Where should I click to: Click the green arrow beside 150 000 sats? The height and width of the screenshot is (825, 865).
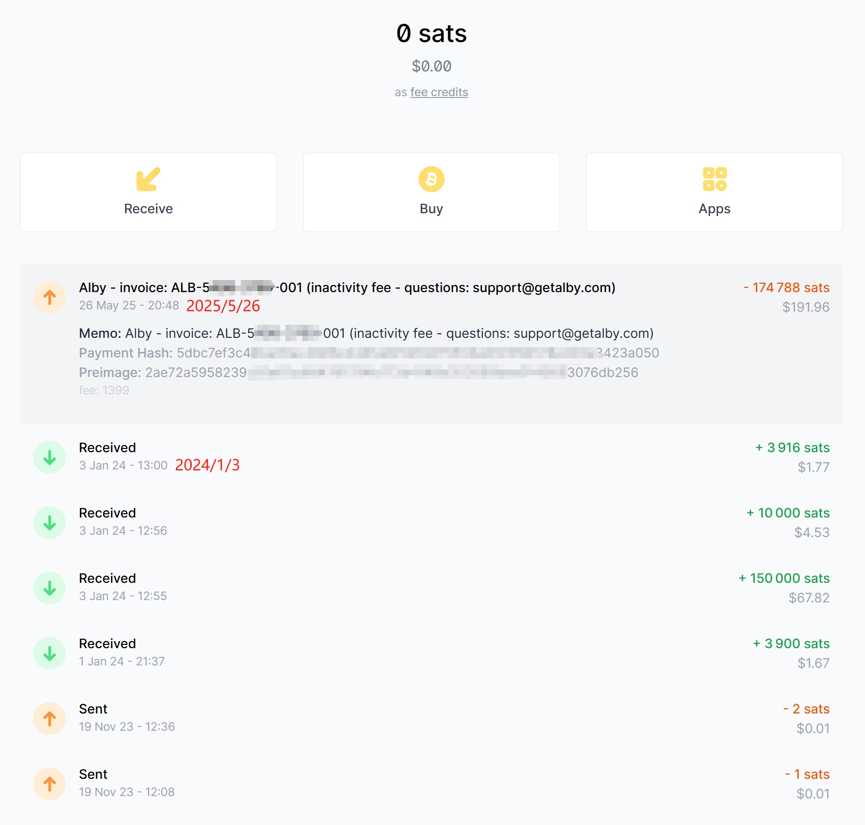click(49, 588)
